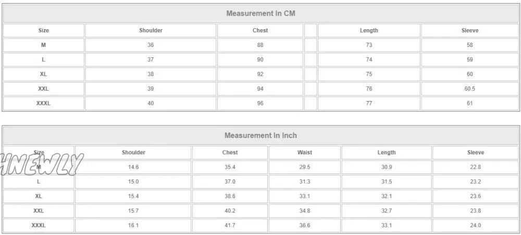Screen dimensions: 521x235
Task: Select the L size cell in Inch table
Action: coord(39,182)
